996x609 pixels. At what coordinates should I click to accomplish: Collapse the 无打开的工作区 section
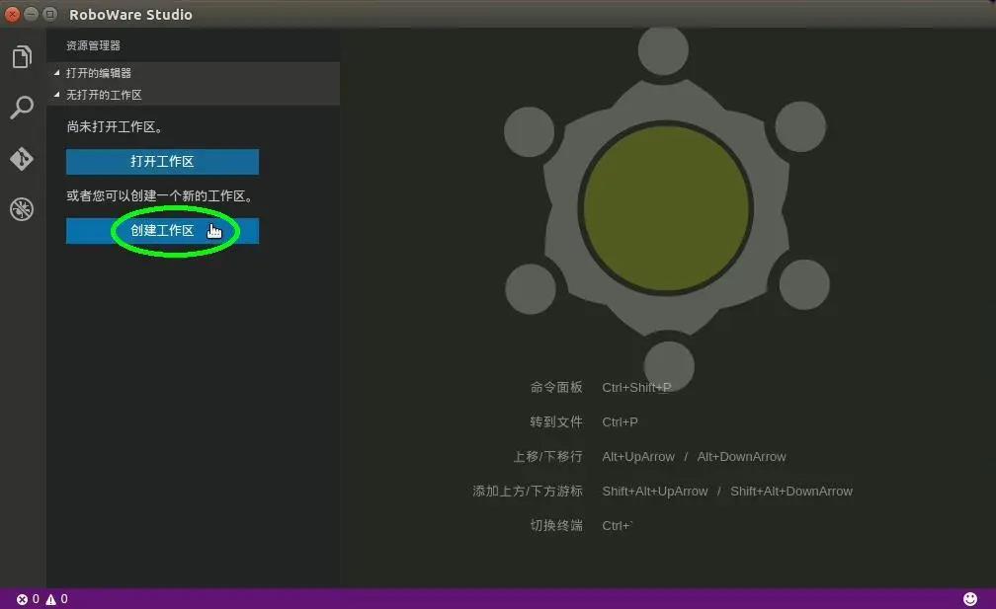[193, 95]
